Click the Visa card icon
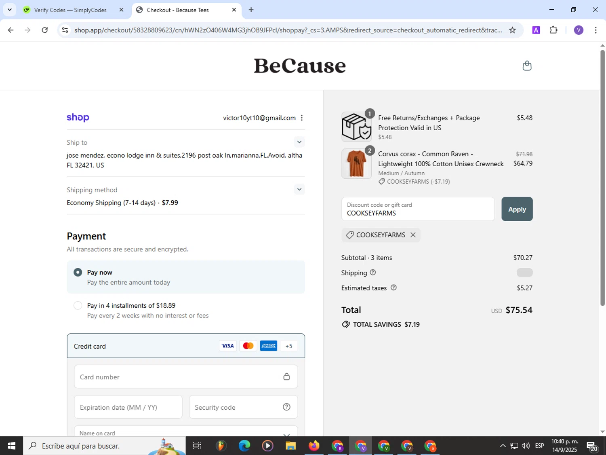 [x=228, y=346]
